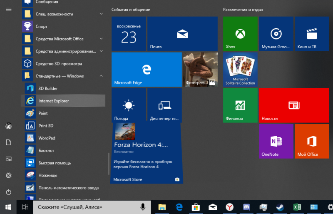
Task: Open Internet Explorer from the app list
Action: point(63,101)
